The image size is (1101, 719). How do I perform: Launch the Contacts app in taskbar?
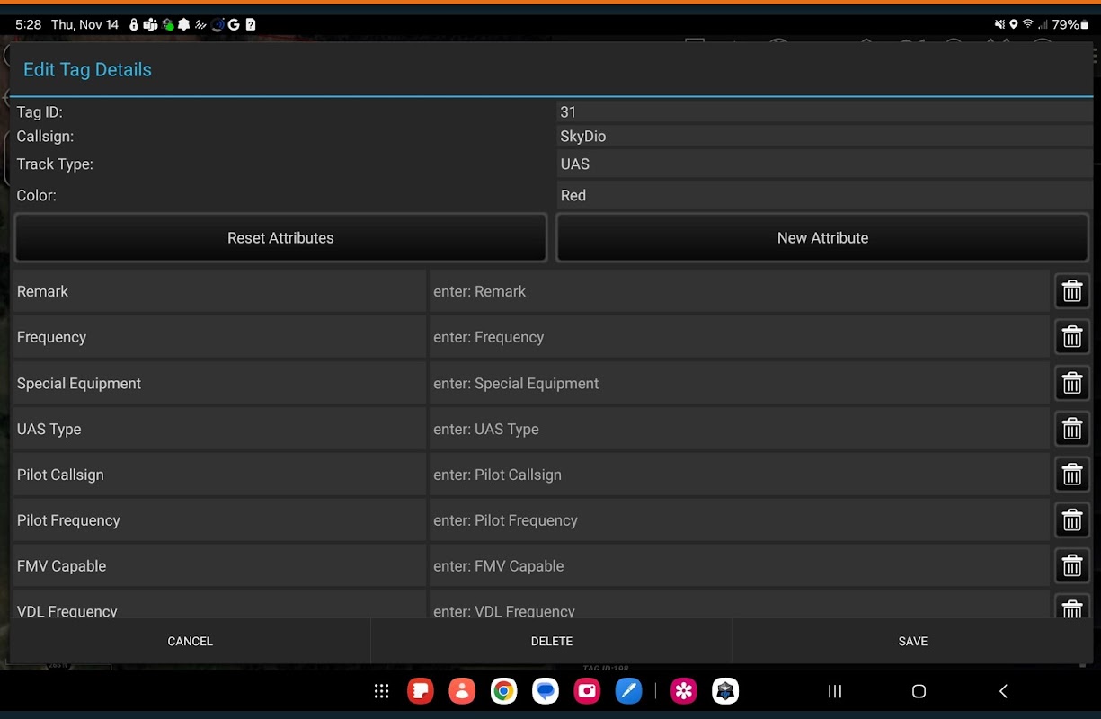(462, 691)
